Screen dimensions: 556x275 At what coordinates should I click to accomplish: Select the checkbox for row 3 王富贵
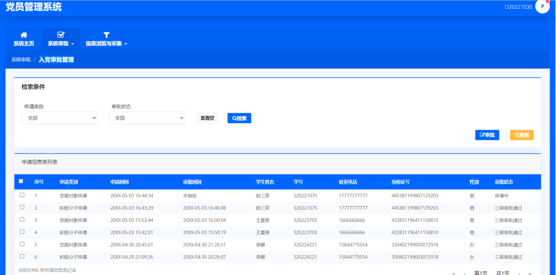[x=22, y=219]
